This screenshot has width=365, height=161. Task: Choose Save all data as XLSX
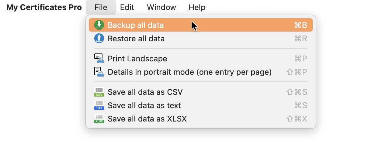pos(201,118)
